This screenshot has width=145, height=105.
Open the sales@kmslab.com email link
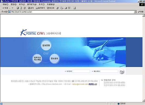[x=80, y=84]
